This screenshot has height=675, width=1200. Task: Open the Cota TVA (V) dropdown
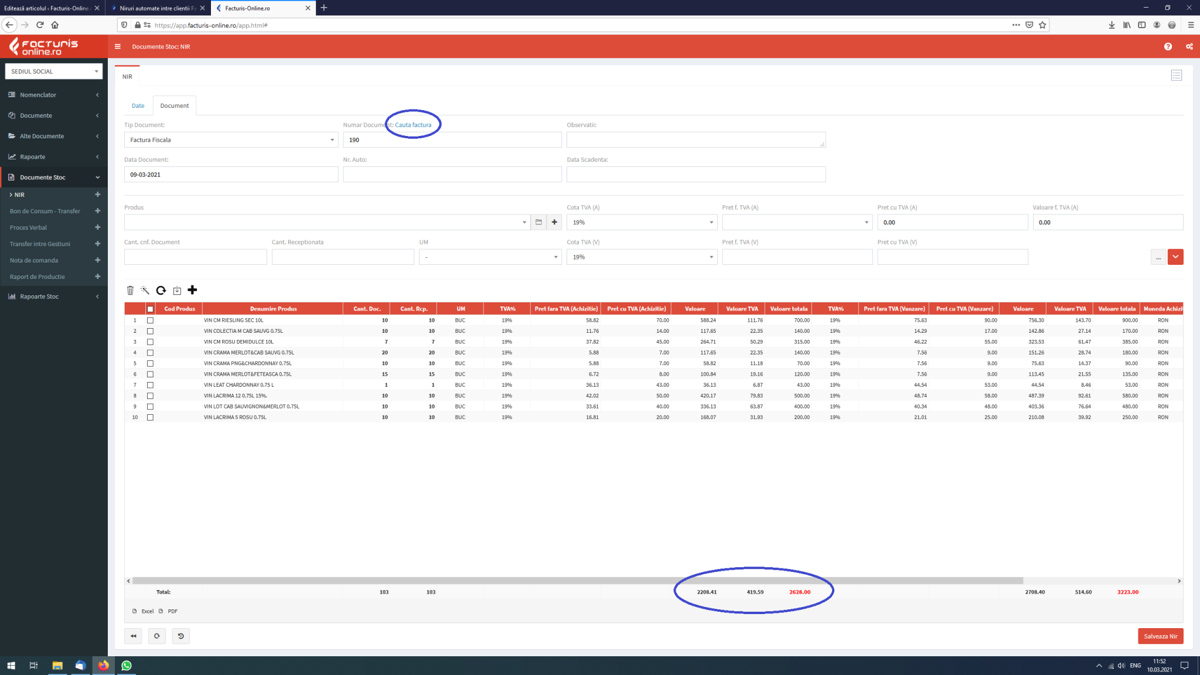click(x=642, y=257)
